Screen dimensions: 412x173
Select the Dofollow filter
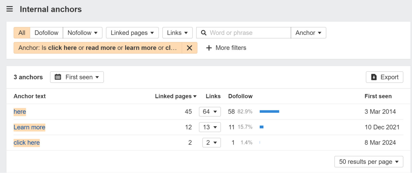click(x=46, y=33)
